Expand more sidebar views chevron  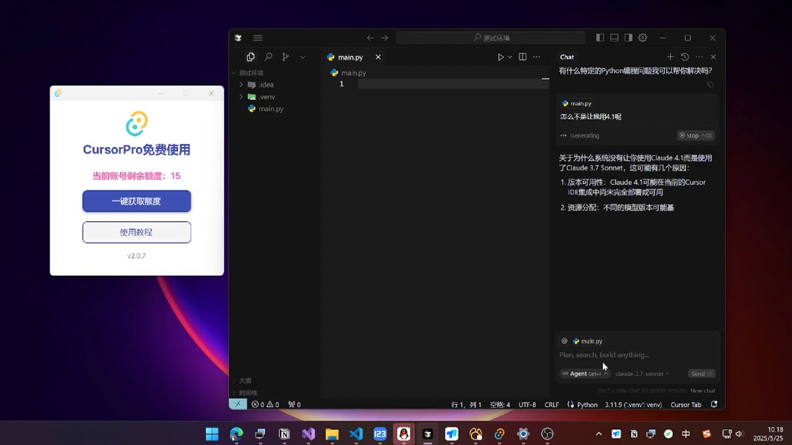click(303, 57)
